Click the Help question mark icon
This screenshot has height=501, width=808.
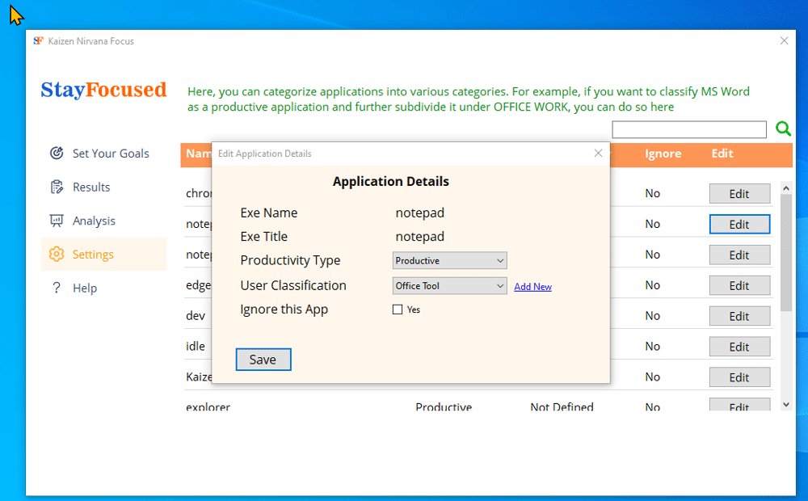point(57,288)
